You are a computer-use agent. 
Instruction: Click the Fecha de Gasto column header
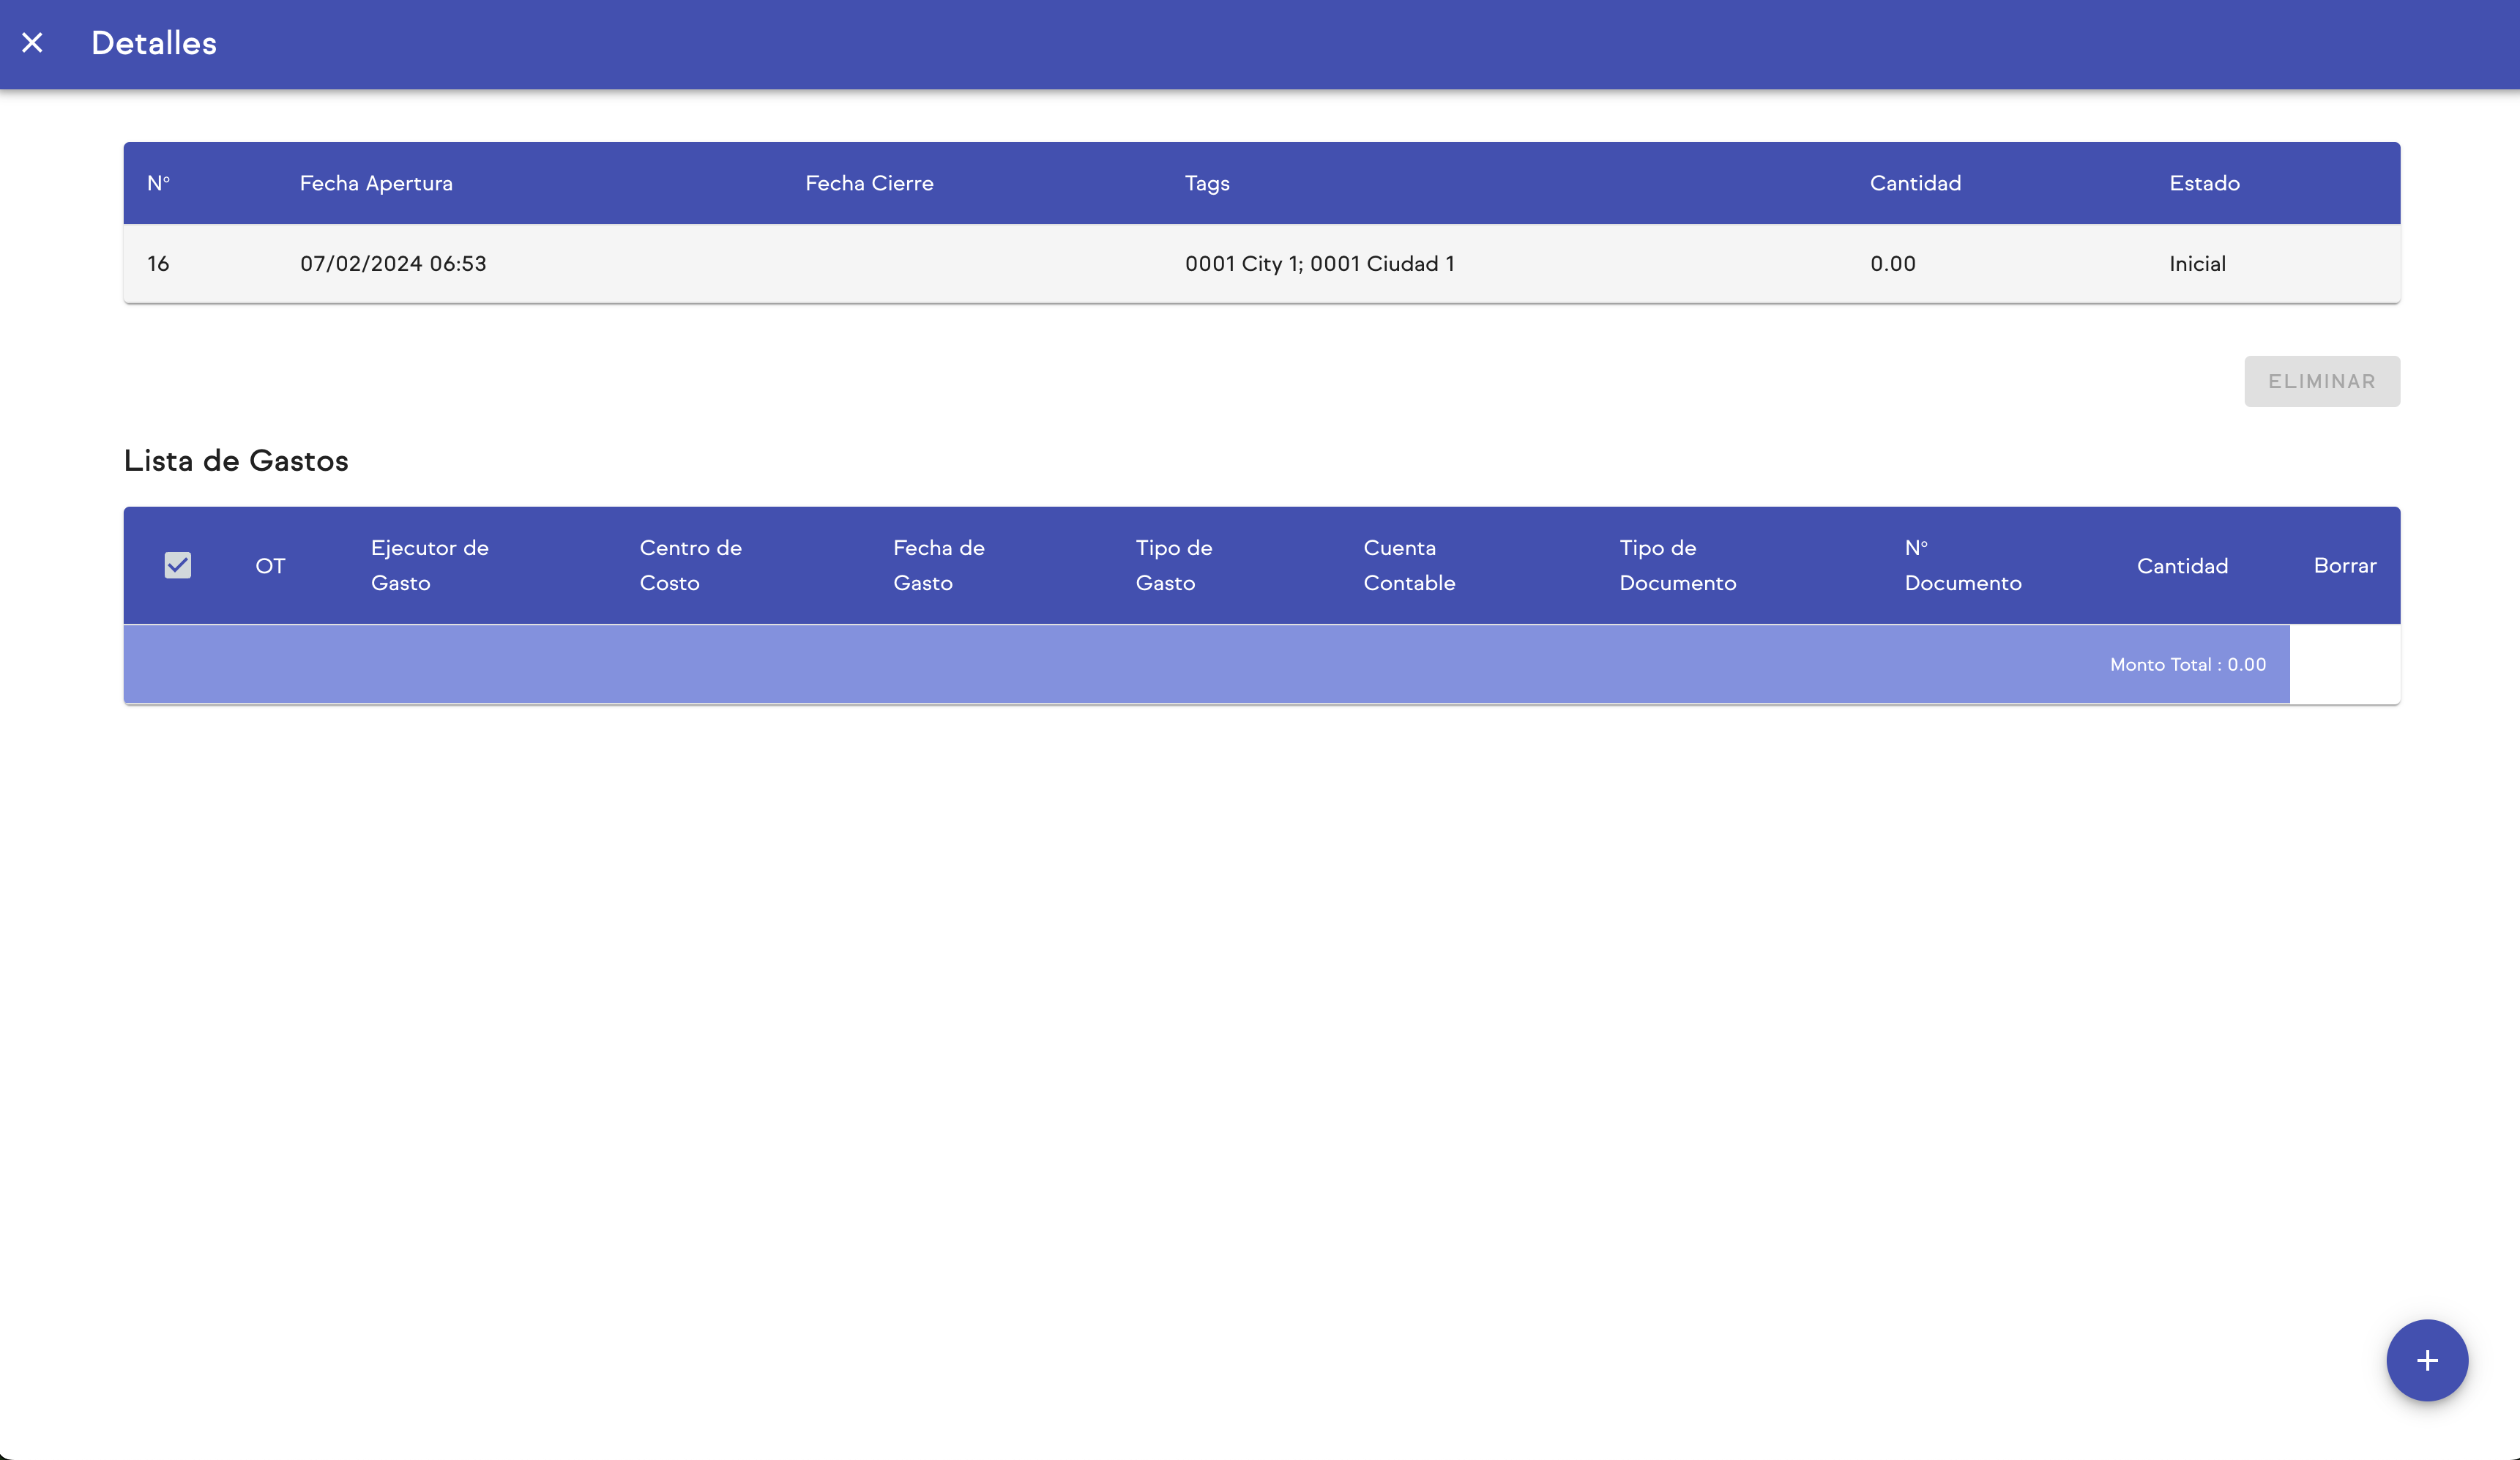(938, 565)
